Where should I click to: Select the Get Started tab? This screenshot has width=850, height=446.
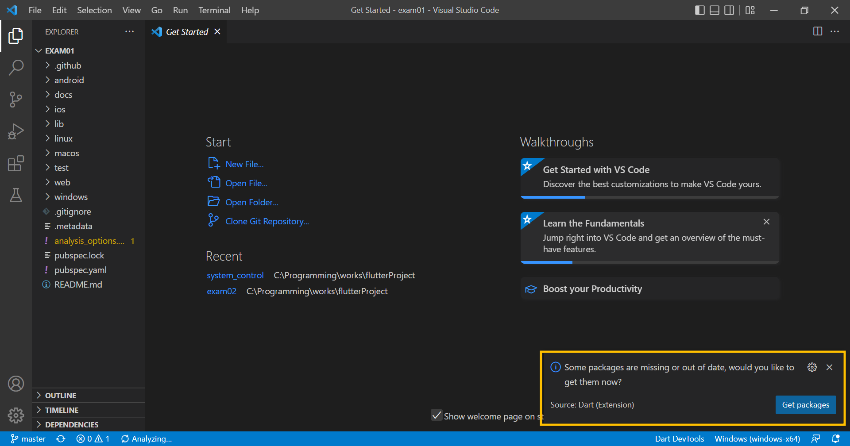pyautogui.click(x=186, y=32)
